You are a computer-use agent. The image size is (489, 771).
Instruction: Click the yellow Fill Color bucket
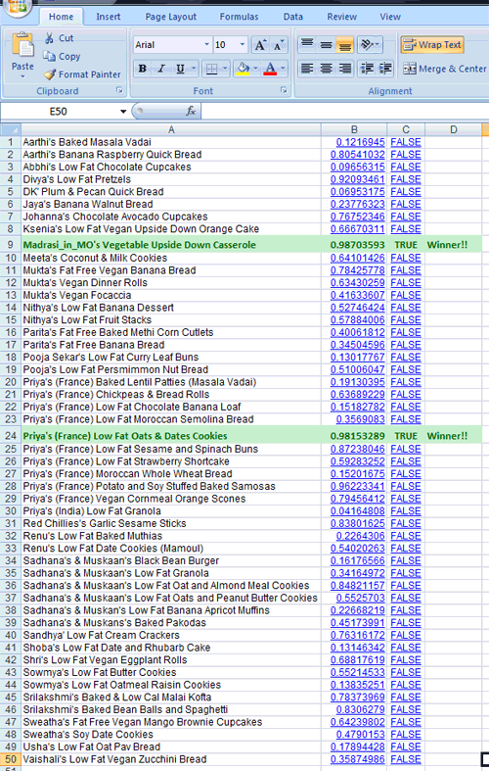pyautogui.click(x=243, y=69)
